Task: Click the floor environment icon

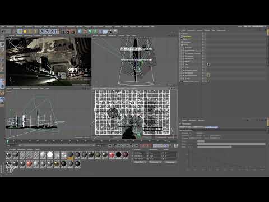Action: pos(105,31)
